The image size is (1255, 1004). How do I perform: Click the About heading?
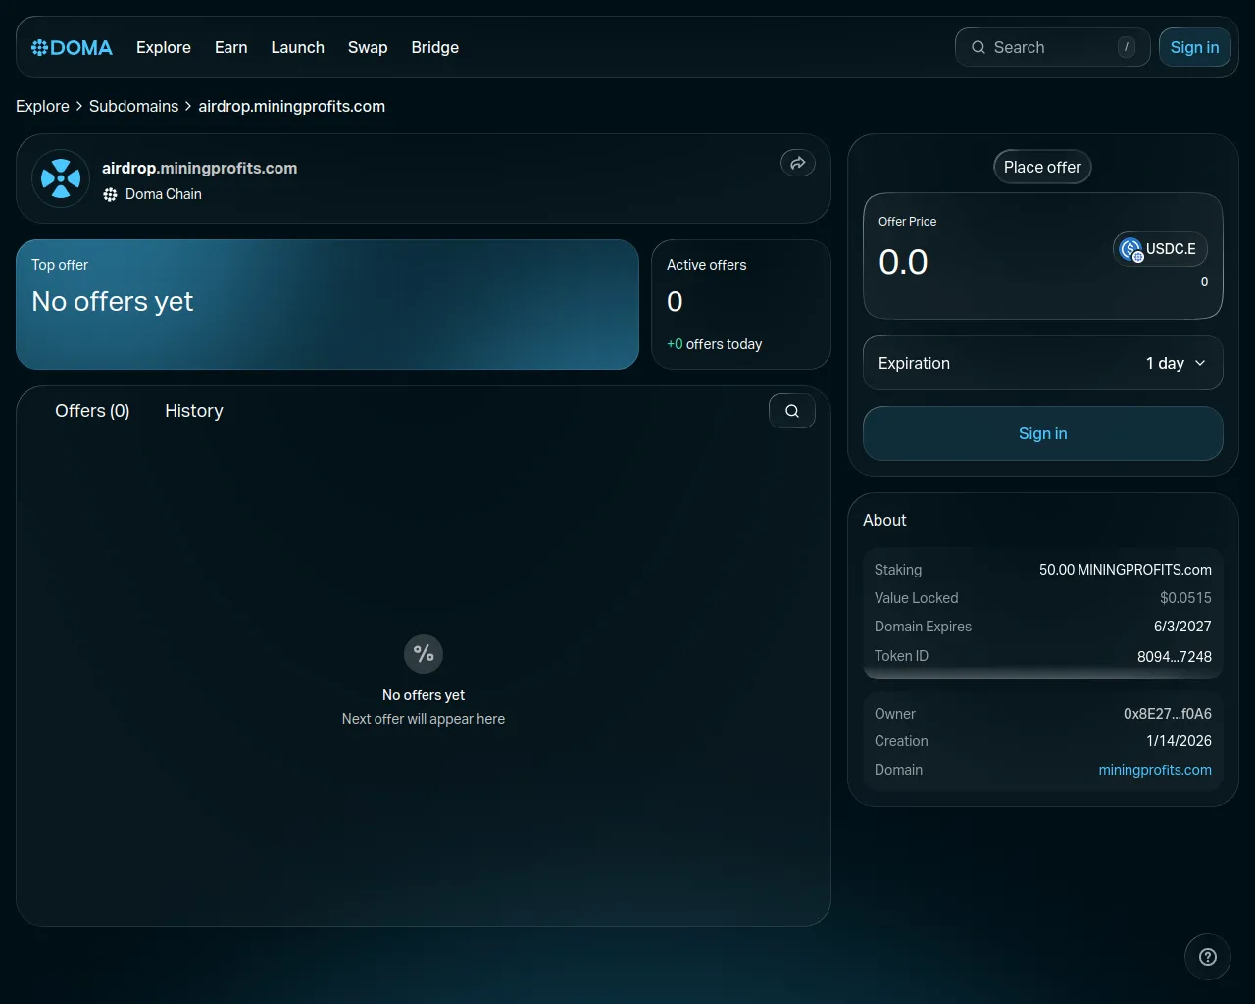pos(884,520)
